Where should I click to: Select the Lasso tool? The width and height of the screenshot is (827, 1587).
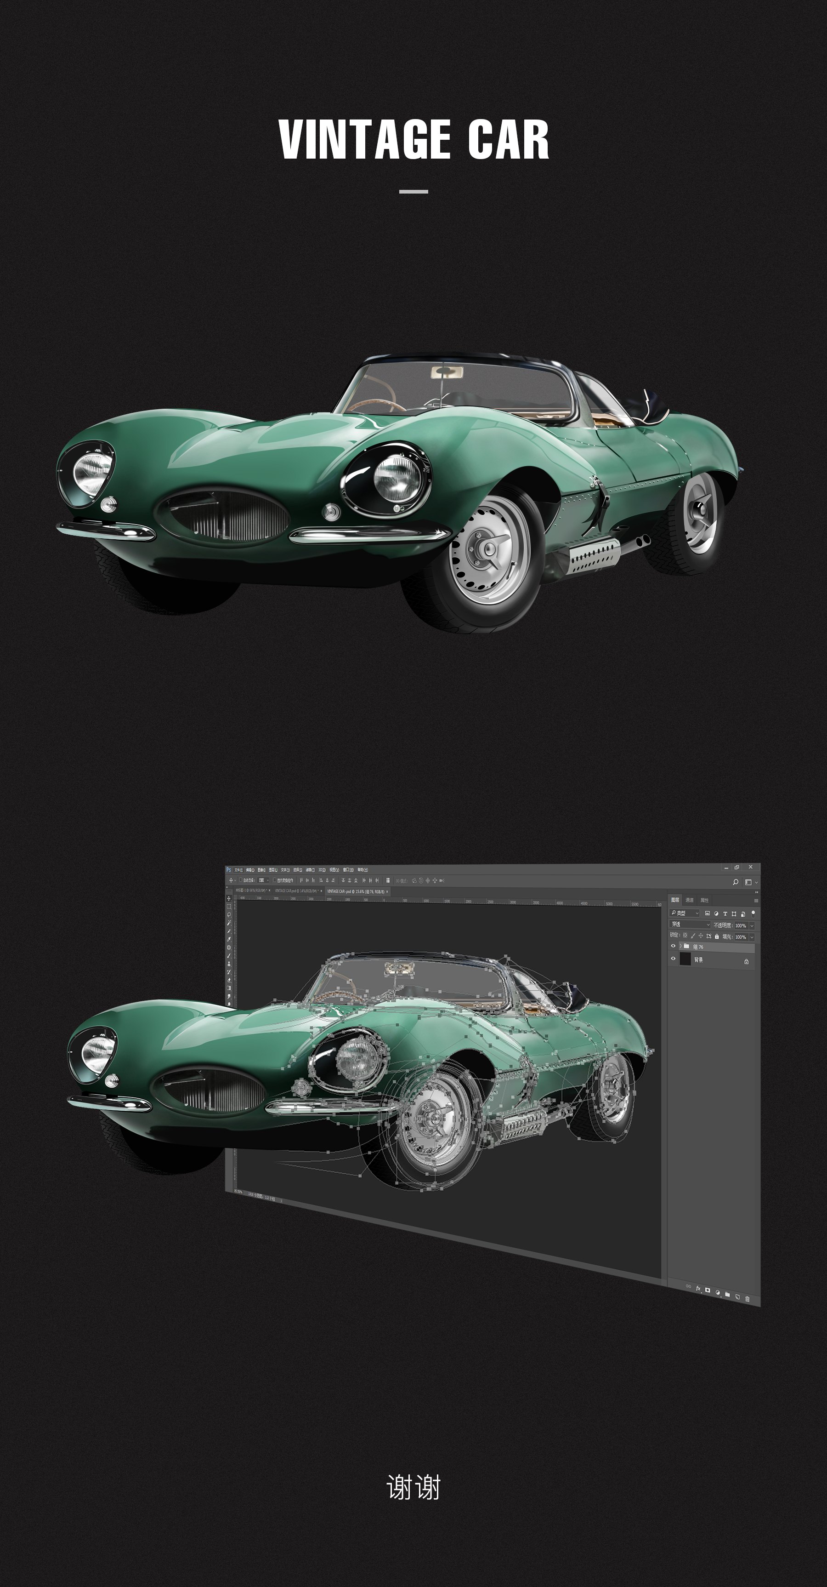tap(229, 915)
